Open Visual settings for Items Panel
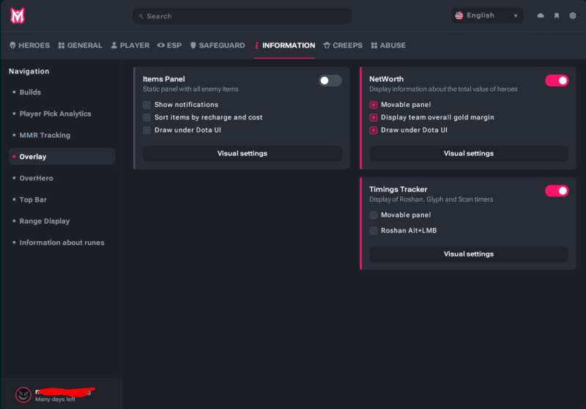The height and width of the screenshot is (409, 586). [242, 153]
